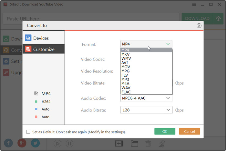The width and height of the screenshot is (226, 151).
Task: Click the Xilisoft app logo icon
Action: click(x=5, y=4)
